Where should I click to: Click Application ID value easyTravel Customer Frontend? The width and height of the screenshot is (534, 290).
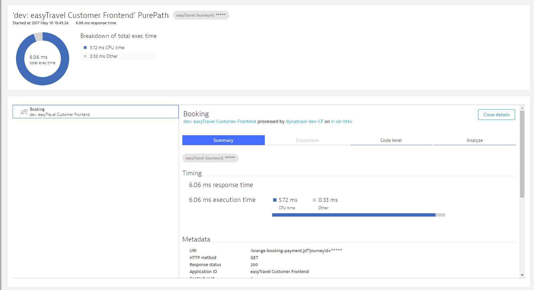tap(279, 272)
